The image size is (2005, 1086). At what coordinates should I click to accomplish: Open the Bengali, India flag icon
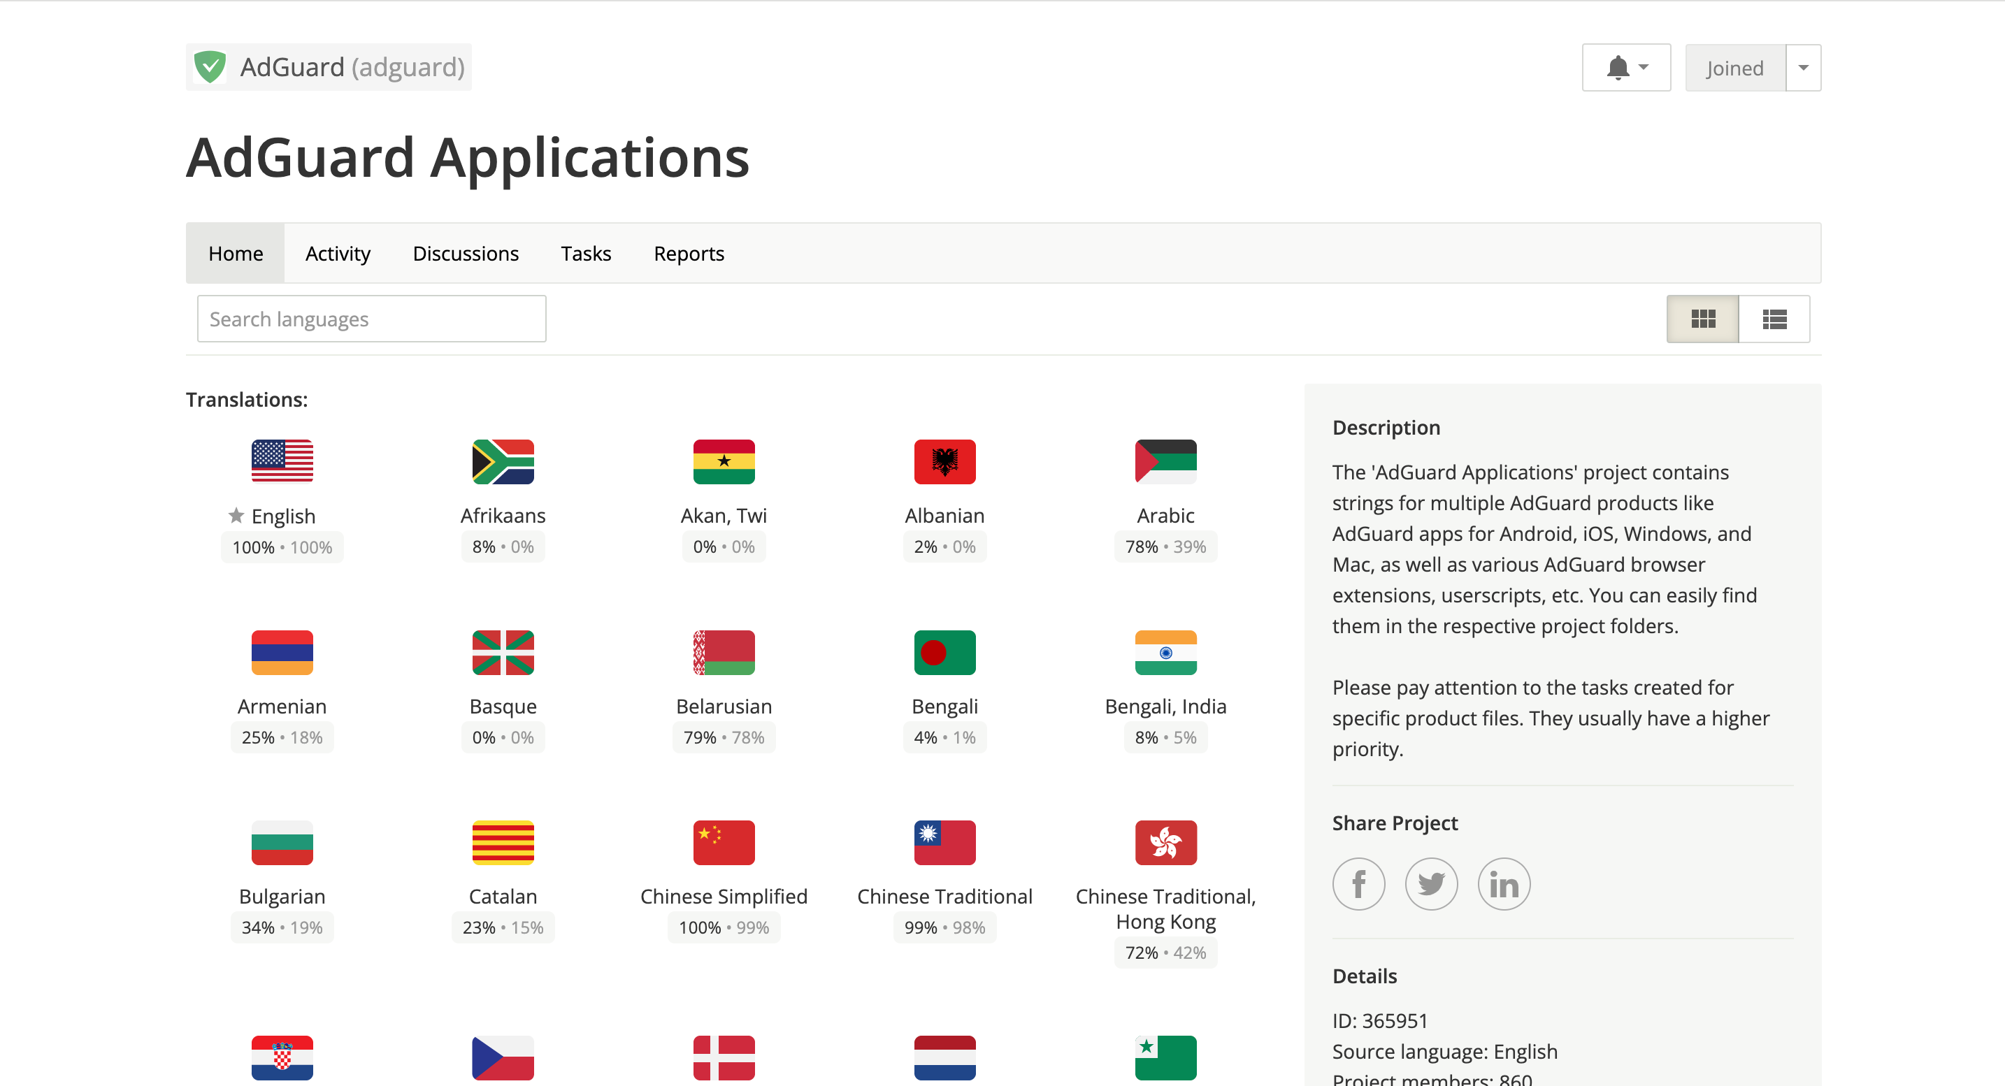1166,652
